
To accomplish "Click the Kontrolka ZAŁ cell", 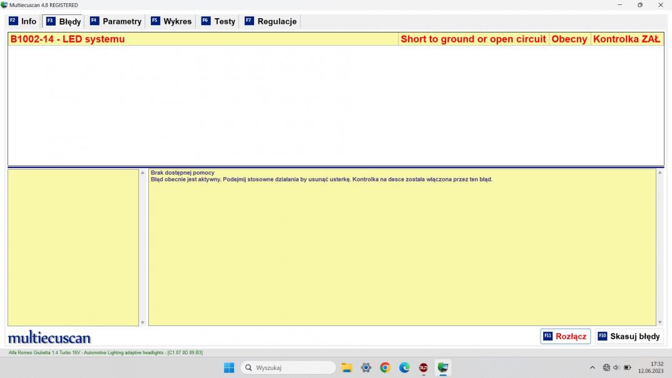I will [627, 39].
